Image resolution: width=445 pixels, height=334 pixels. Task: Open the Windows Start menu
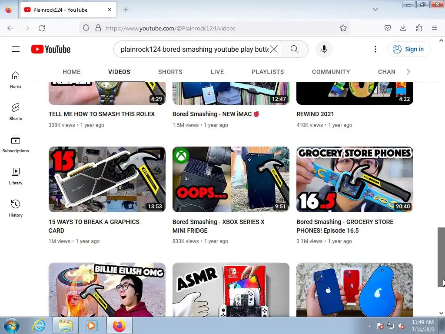click(x=12, y=325)
